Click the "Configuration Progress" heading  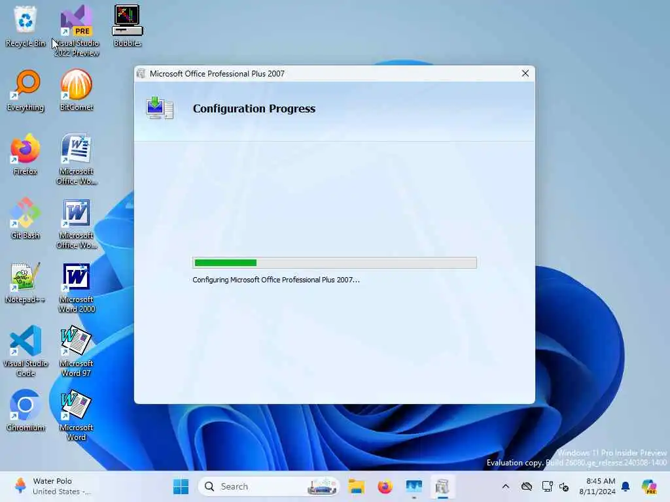[255, 109]
